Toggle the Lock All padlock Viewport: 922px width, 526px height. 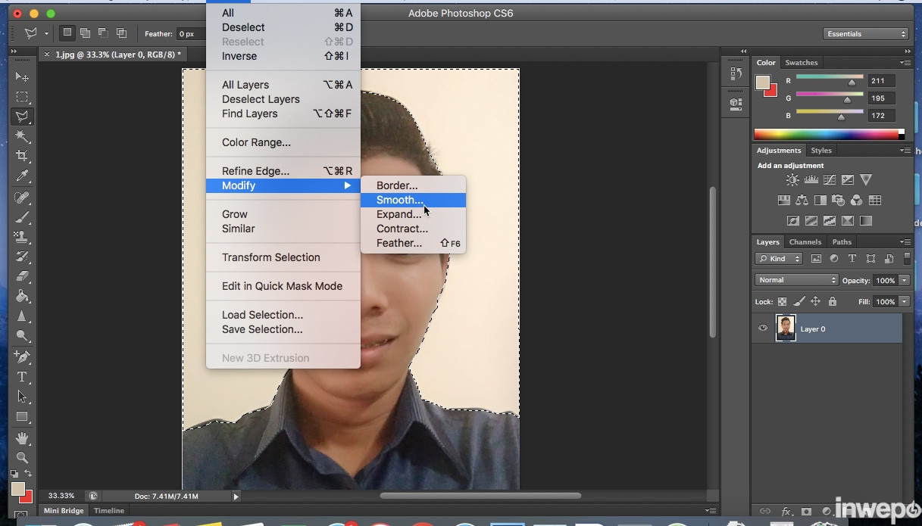[833, 301]
